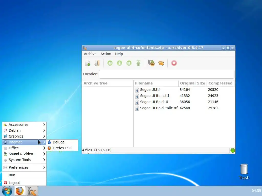Expand the System Tools submenu arrow
The image size is (262, 196).
click(x=44, y=160)
